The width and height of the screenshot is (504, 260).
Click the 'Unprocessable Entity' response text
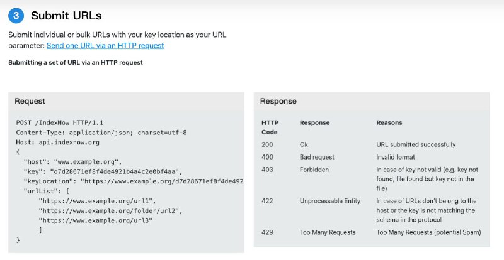[x=330, y=201]
